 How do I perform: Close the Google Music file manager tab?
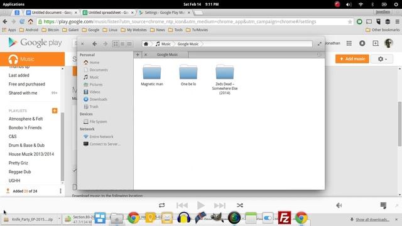(146, 55)
